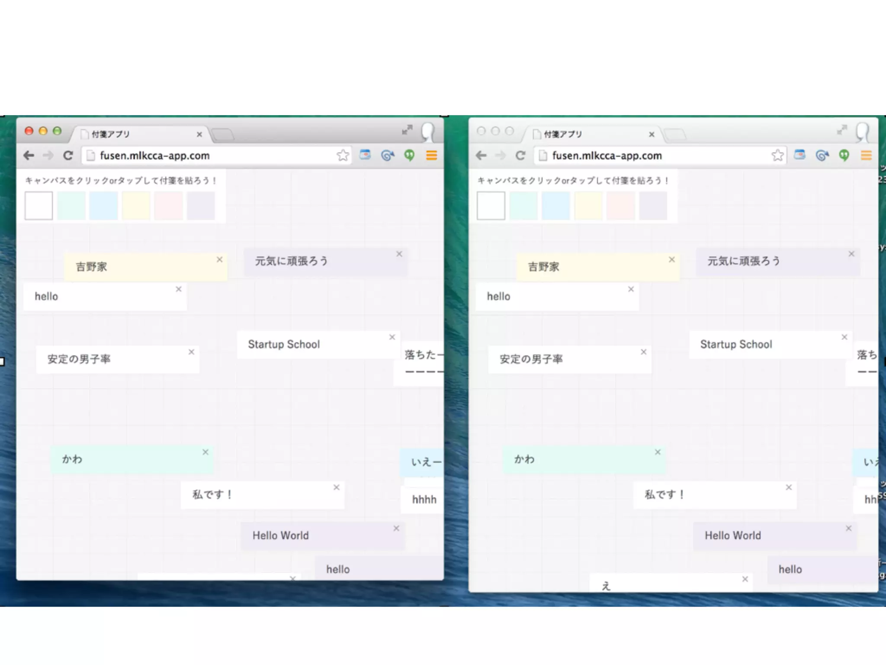Close the 吉野家 sticky note in left window

(x=219, y=260)
